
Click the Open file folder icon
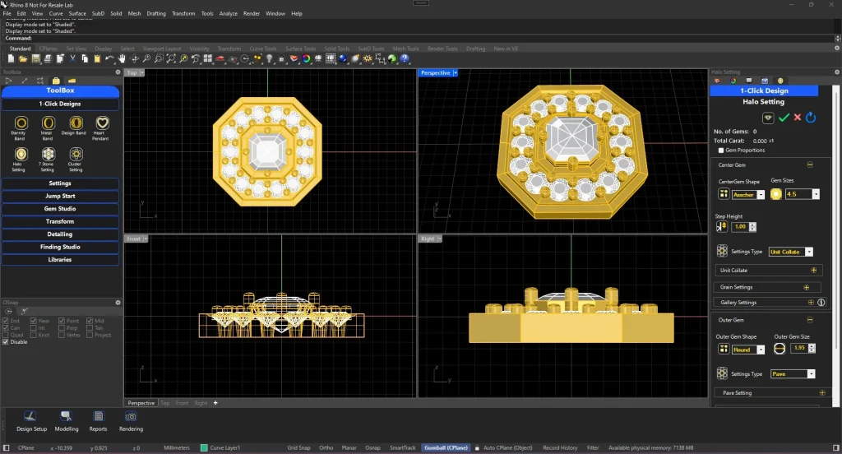(23, 58)
